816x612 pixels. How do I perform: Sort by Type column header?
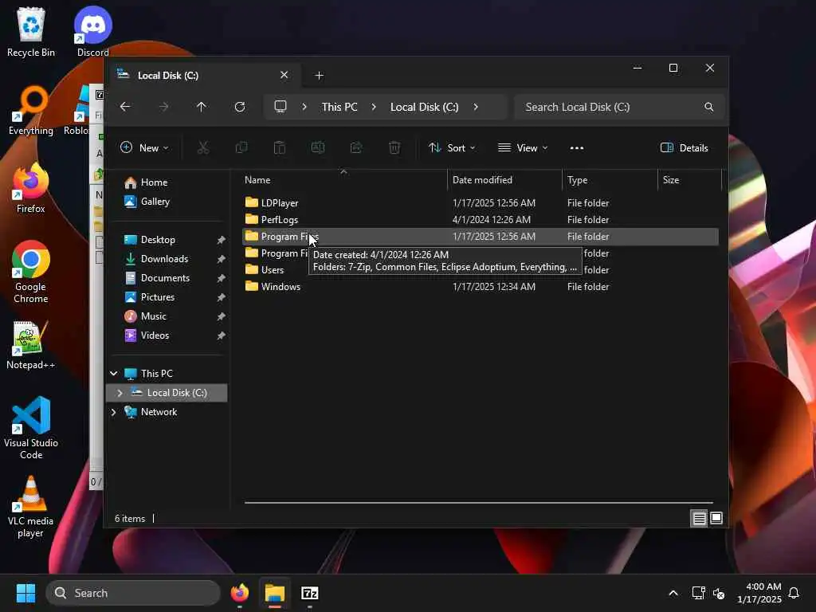coord(610,180)
